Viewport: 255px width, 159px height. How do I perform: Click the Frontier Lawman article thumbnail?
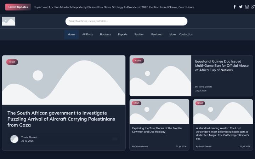159,111
